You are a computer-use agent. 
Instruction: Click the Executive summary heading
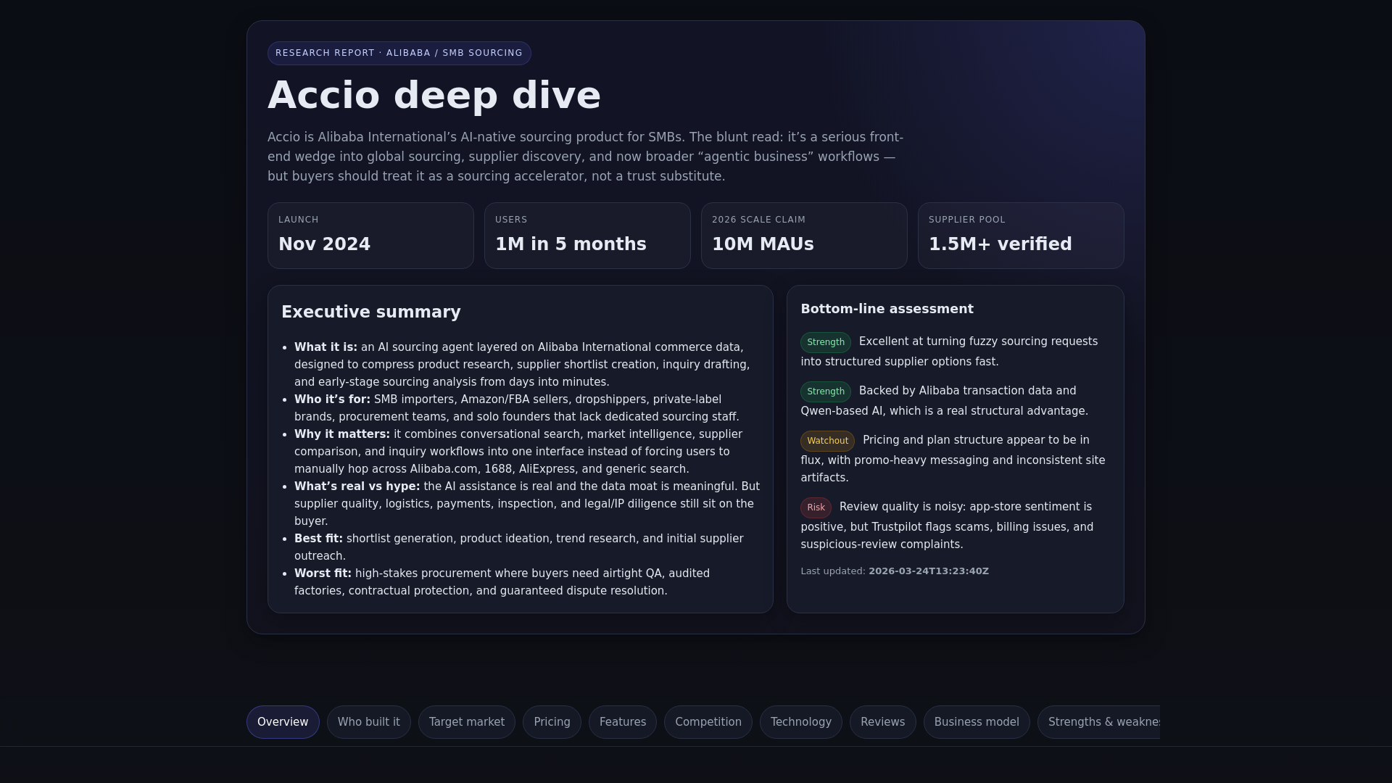371,312
